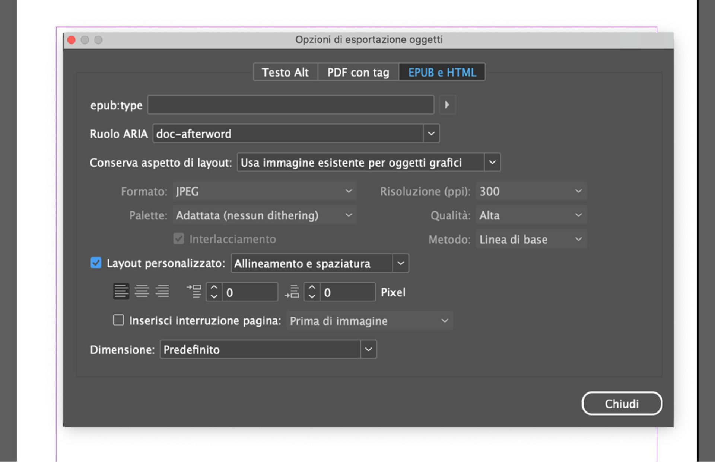Click the Chiudi button
Image resolution: width=715 pixels, height=462 pixels.
pos(622,403)
